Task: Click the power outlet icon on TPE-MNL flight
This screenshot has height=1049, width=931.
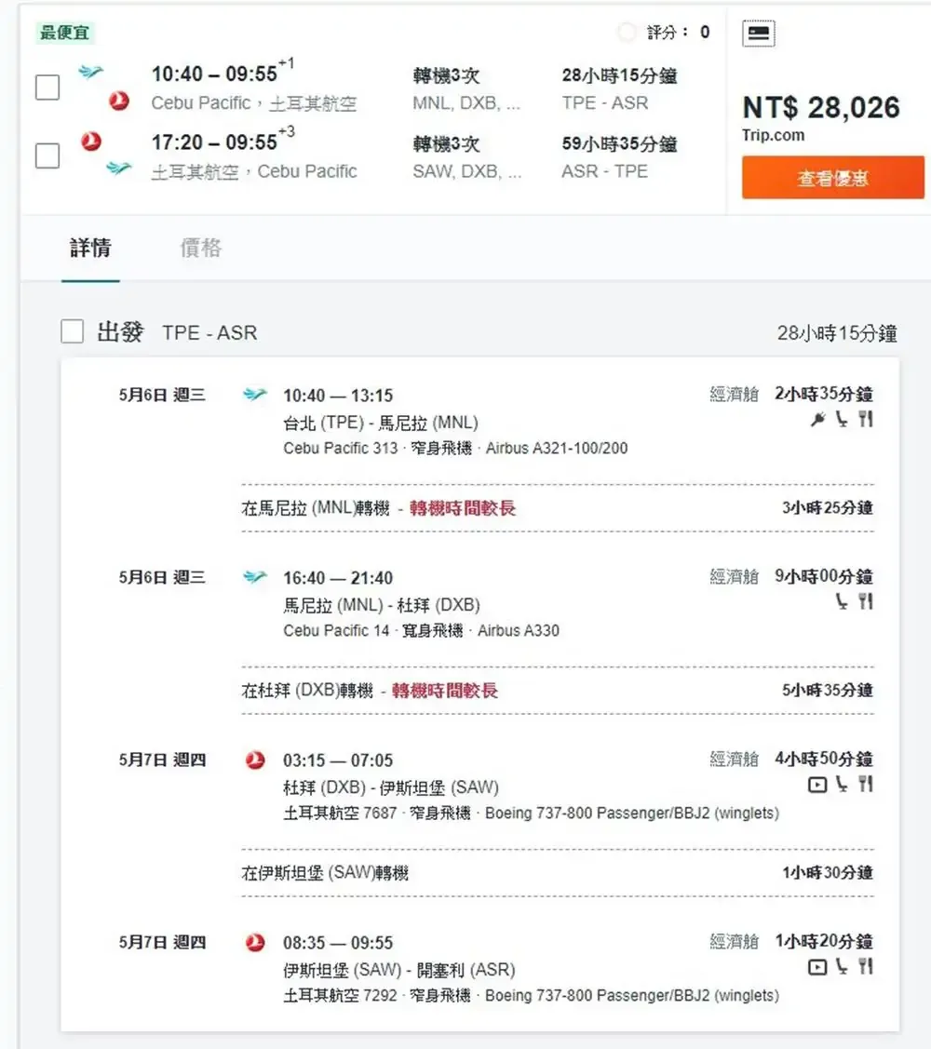Action: (817, 420)
